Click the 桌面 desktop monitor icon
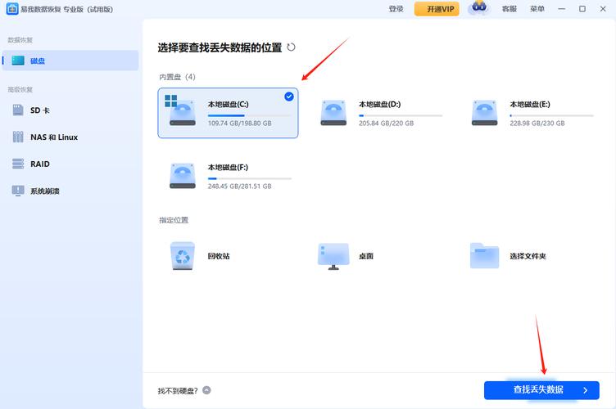 (333, 257)
